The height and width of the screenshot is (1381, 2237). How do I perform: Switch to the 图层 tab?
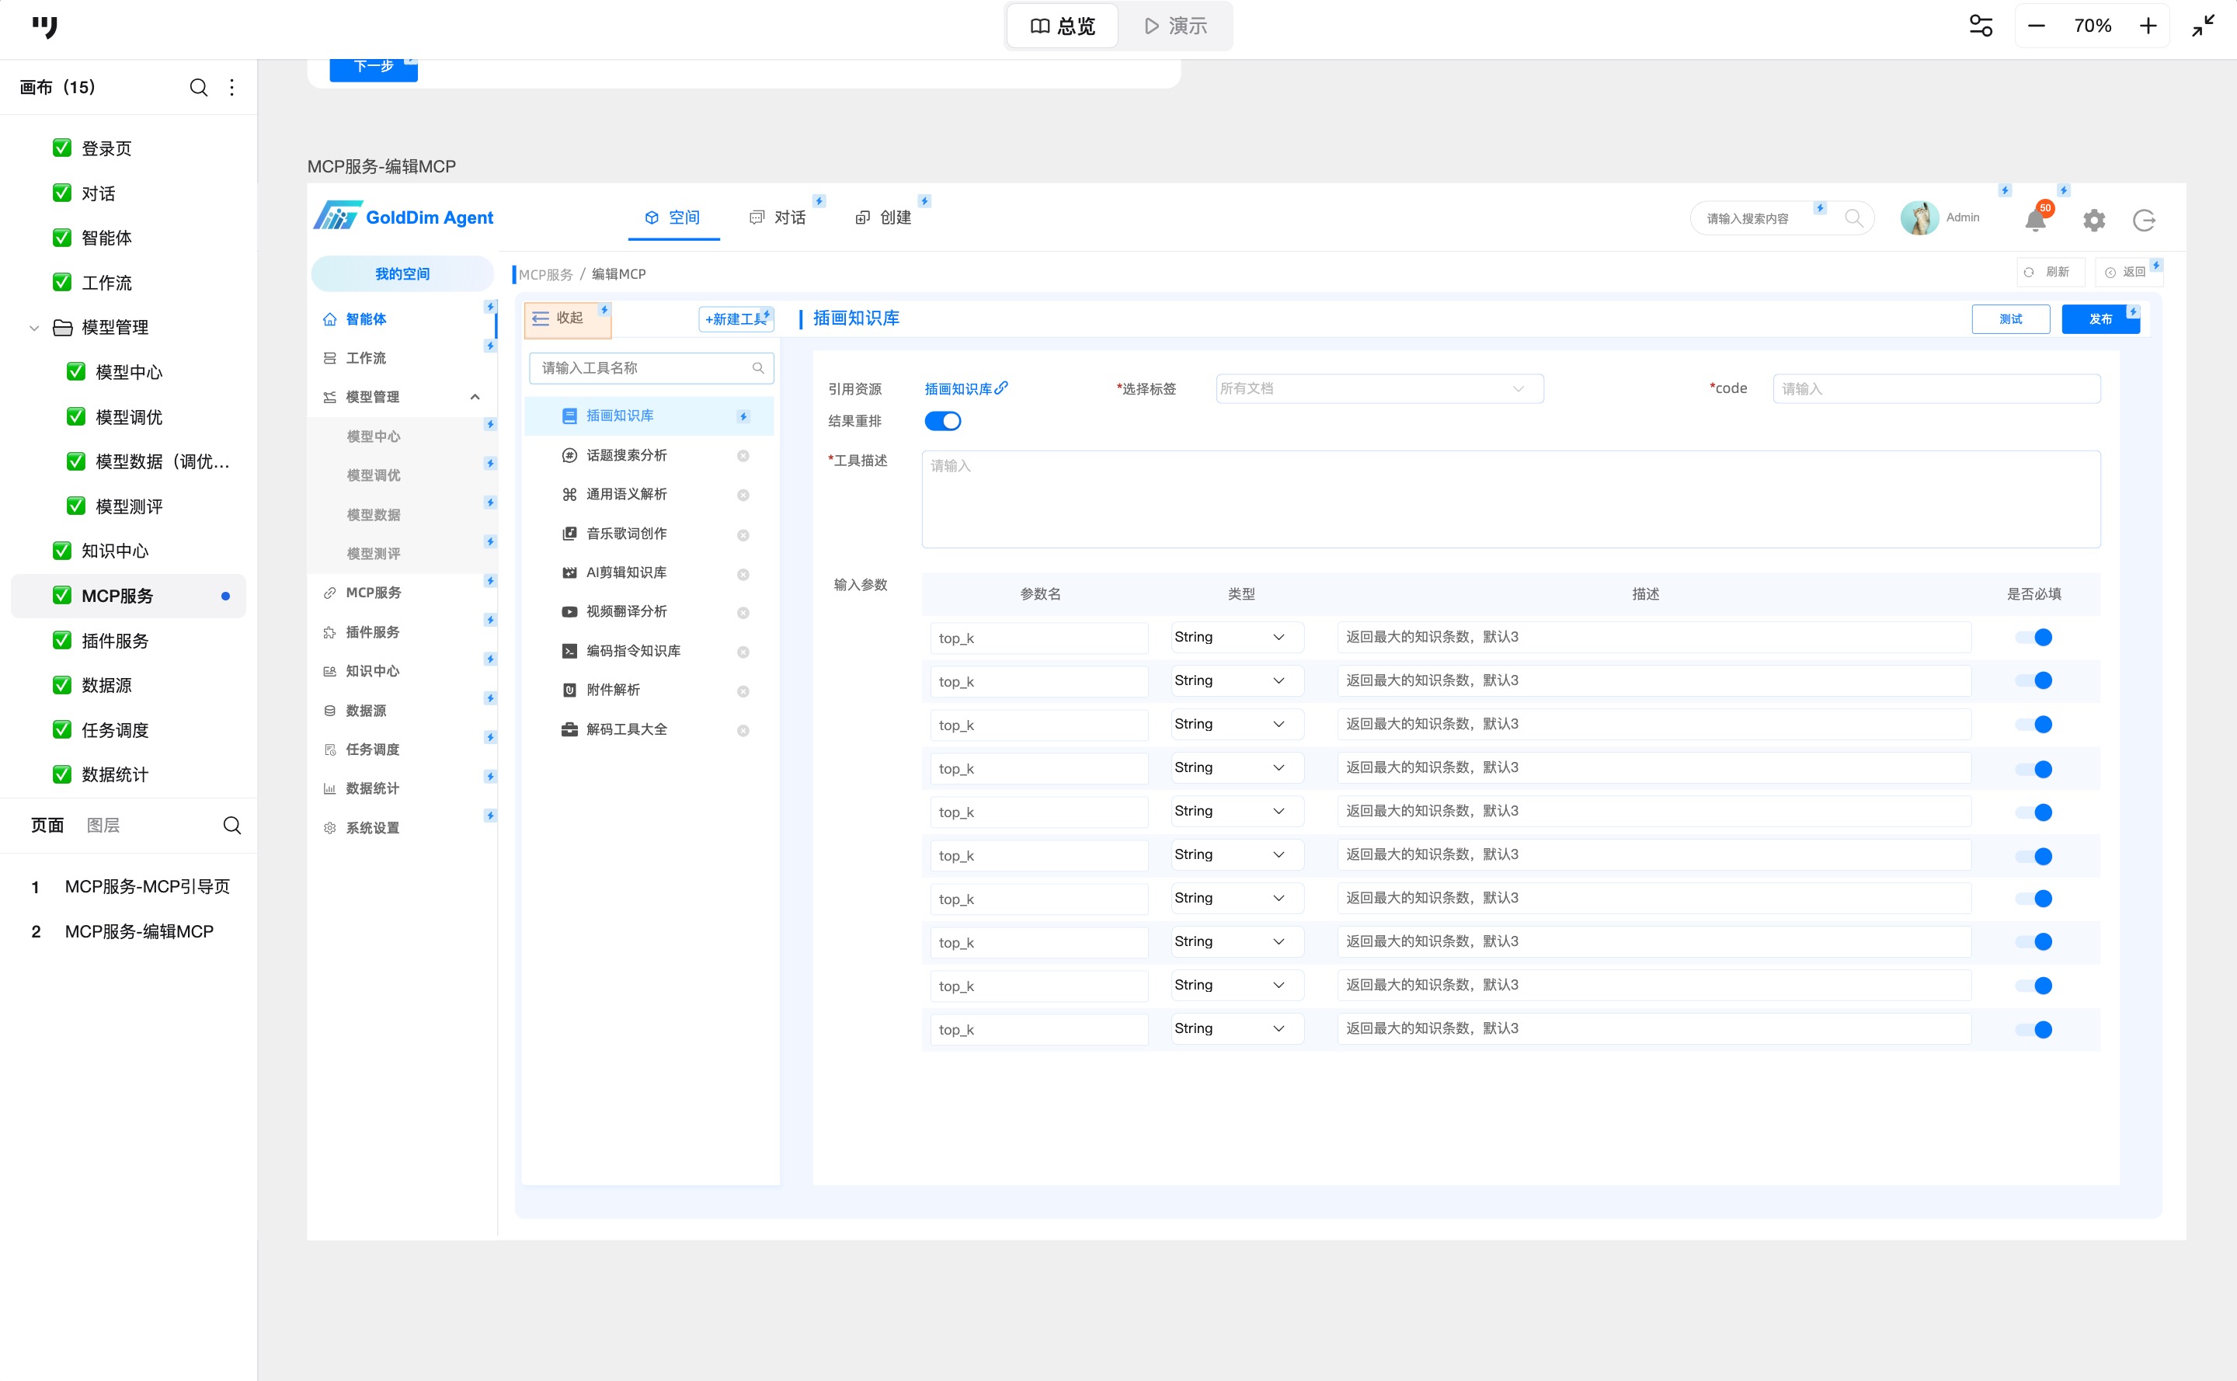(103, 826)
